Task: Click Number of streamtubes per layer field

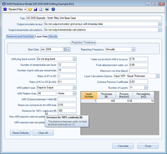Action: pyautogui.click(x=67, y=65)
